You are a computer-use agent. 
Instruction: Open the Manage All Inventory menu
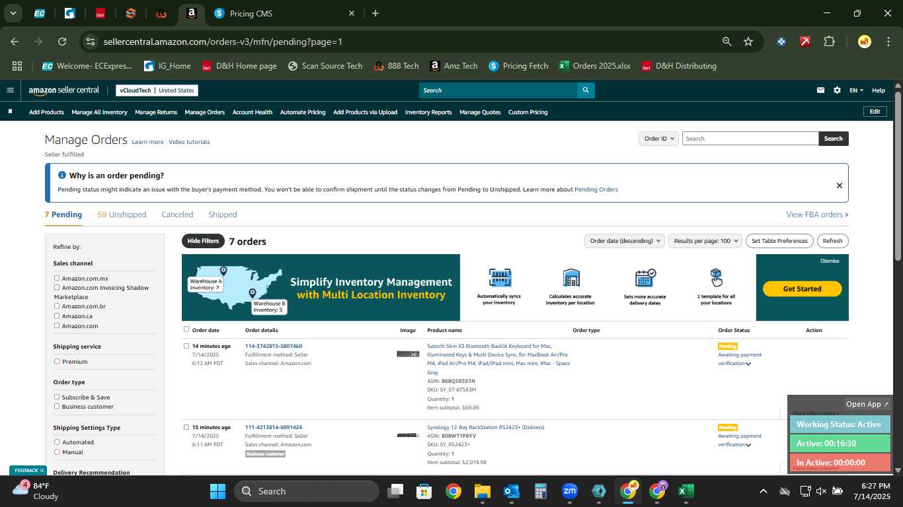pos(99,112)
